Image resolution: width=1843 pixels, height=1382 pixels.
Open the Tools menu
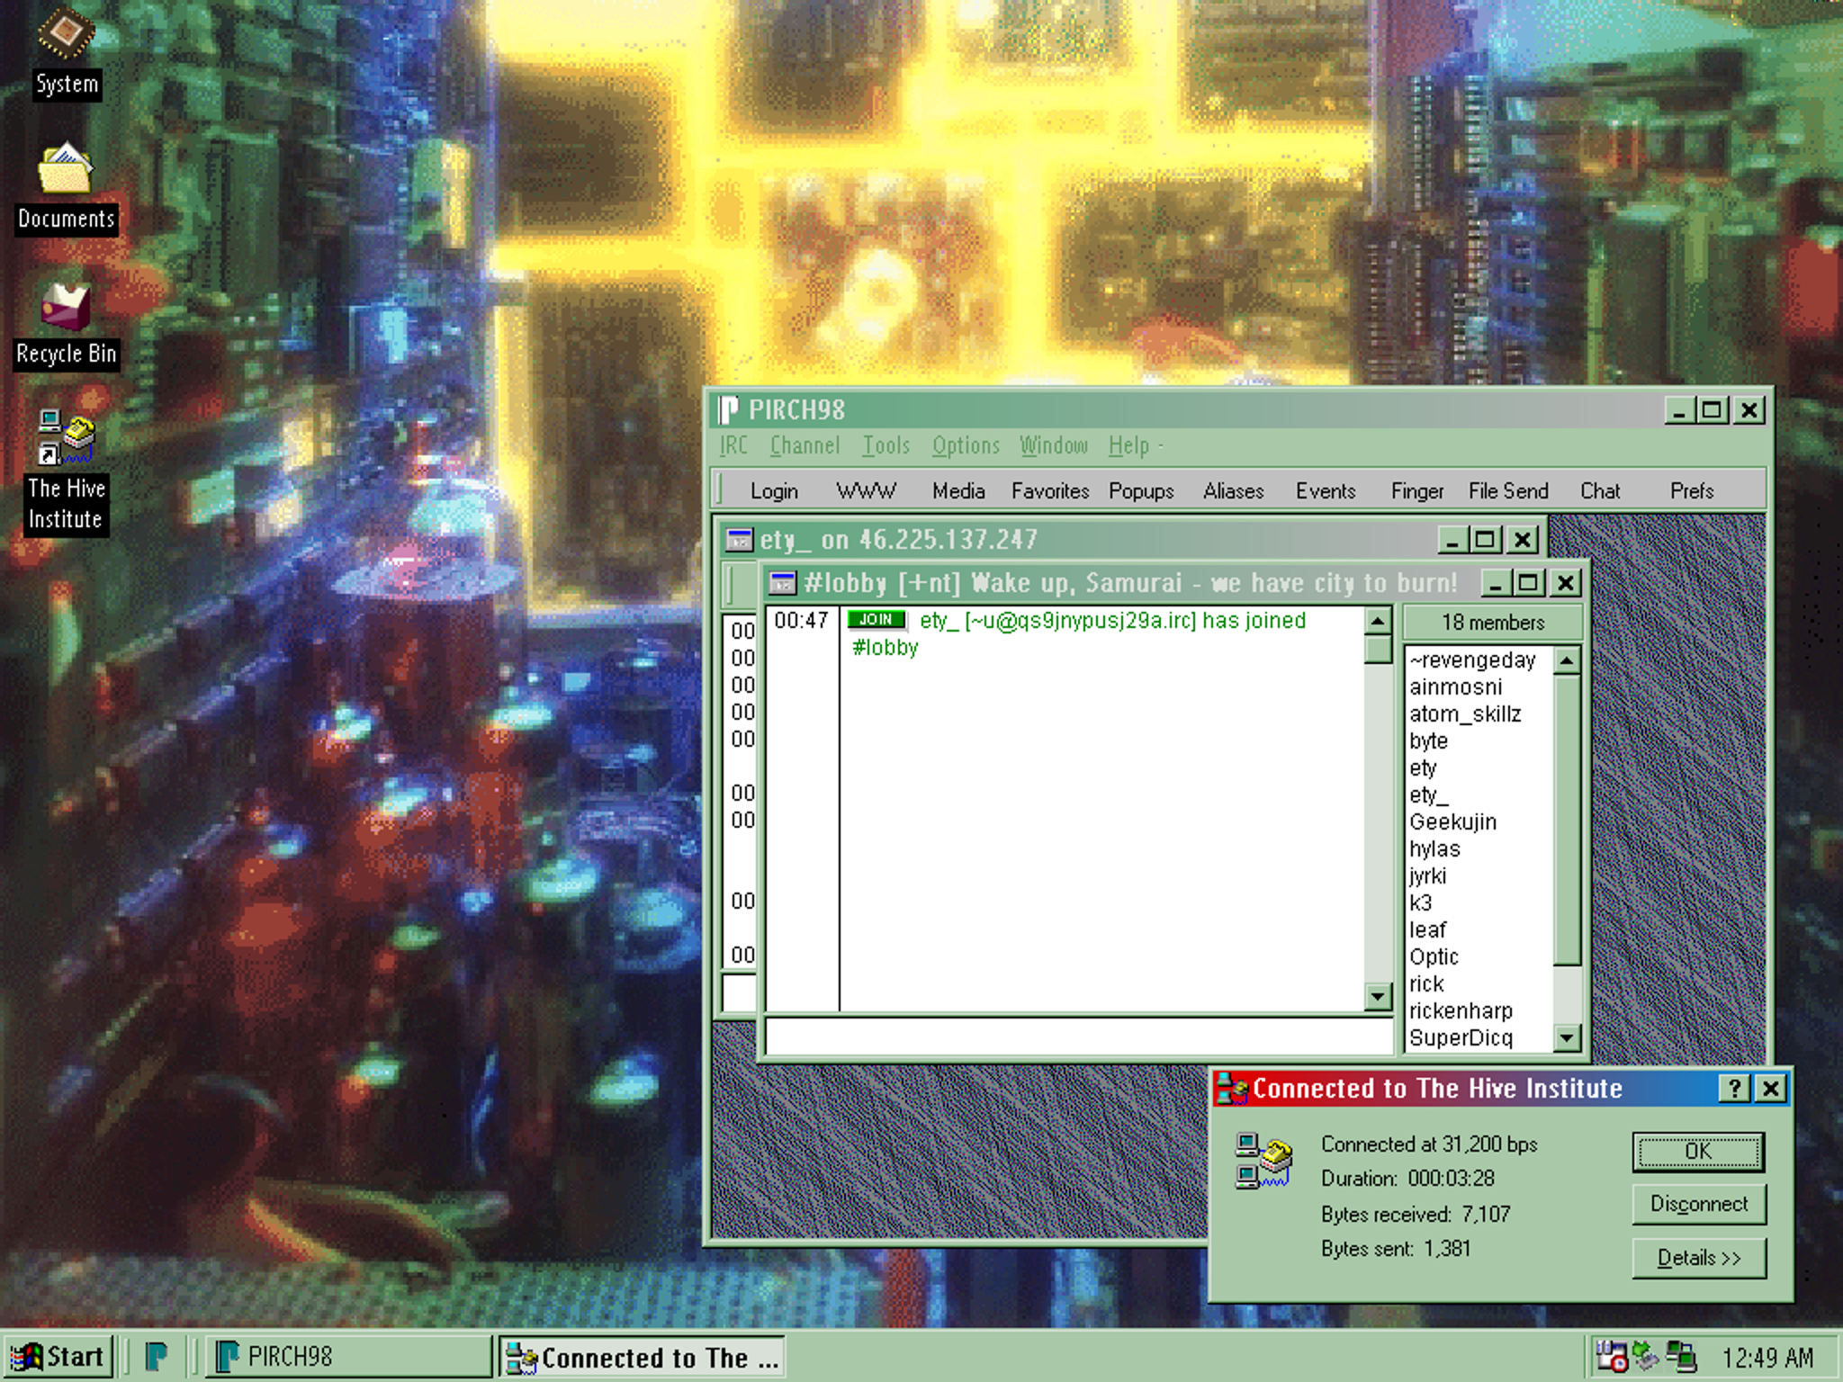point(886,445)
